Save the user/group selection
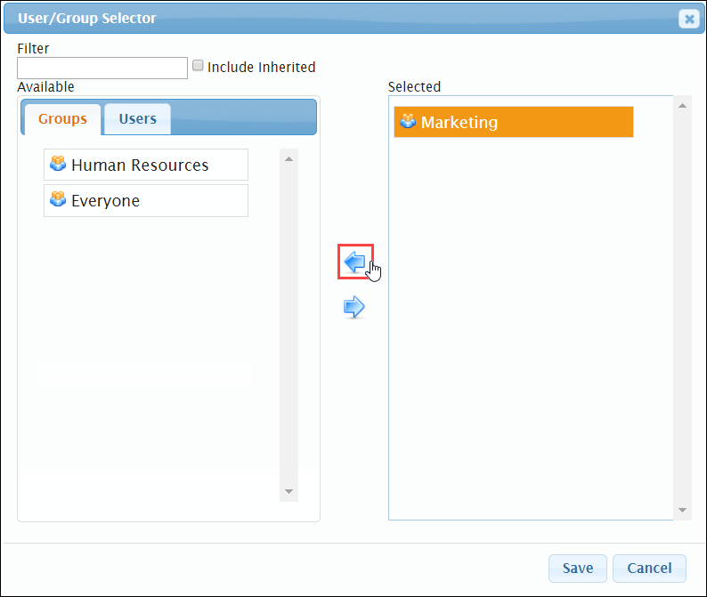707x597 pixels. point(578,569)
